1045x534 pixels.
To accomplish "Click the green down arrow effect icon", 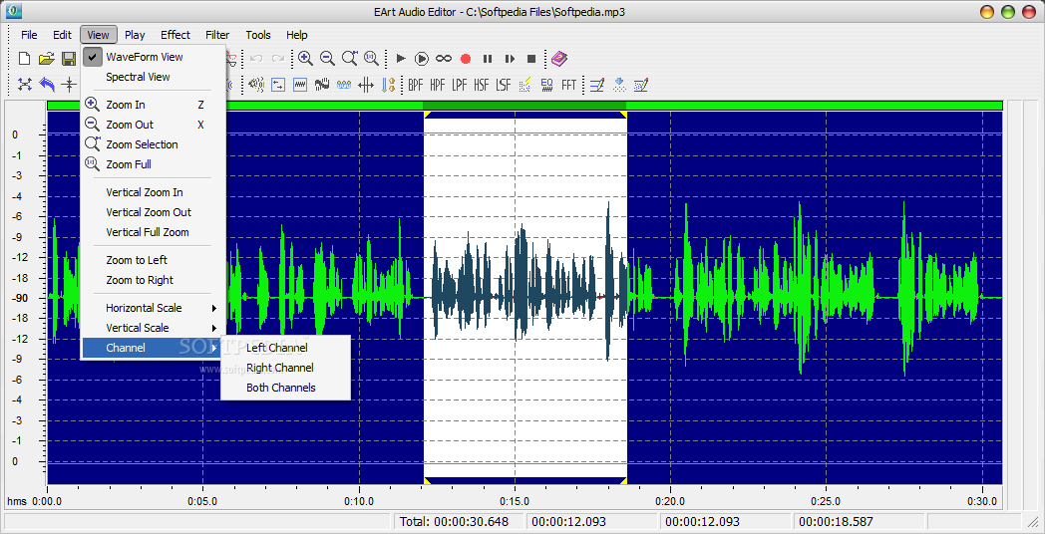I will (388, 85).
